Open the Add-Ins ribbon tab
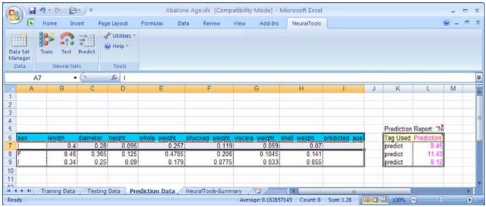486x207 pixels. 268,23
